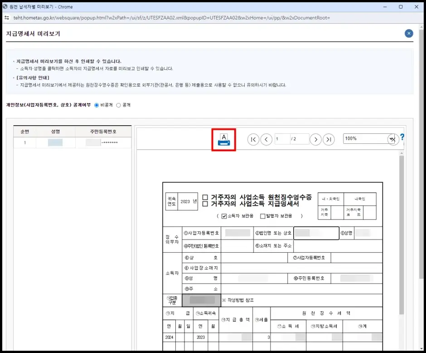Select the 공개 radio button
Viewport: 426px width, 353px height.
(119, 105)
